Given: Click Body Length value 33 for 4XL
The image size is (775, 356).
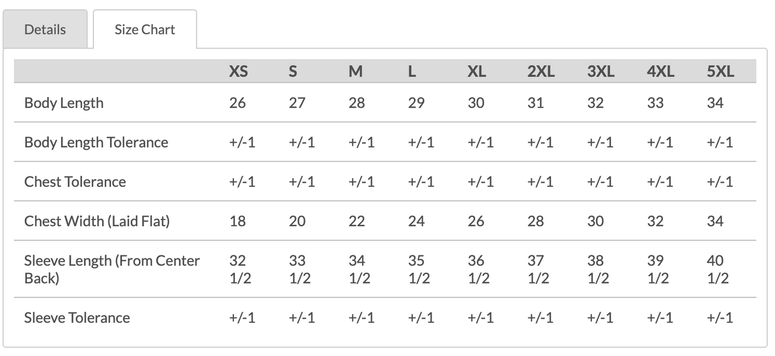Looking at the screenshot, I should pyautogui.click(x=655, y=103).
